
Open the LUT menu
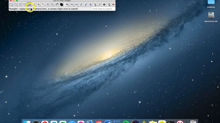76,4
